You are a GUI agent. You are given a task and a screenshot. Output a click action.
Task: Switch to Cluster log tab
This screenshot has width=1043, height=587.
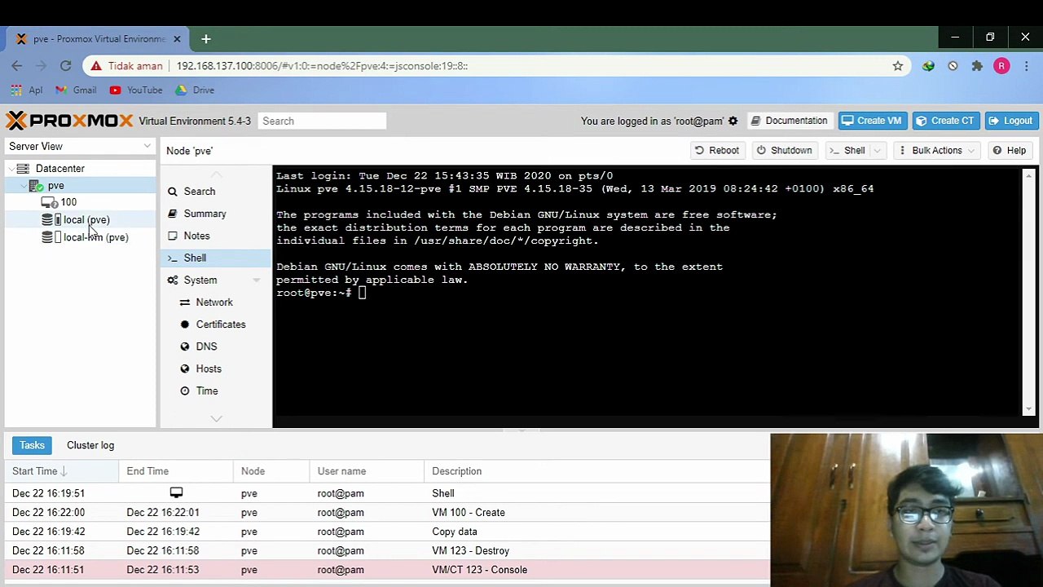coord(90,445)
